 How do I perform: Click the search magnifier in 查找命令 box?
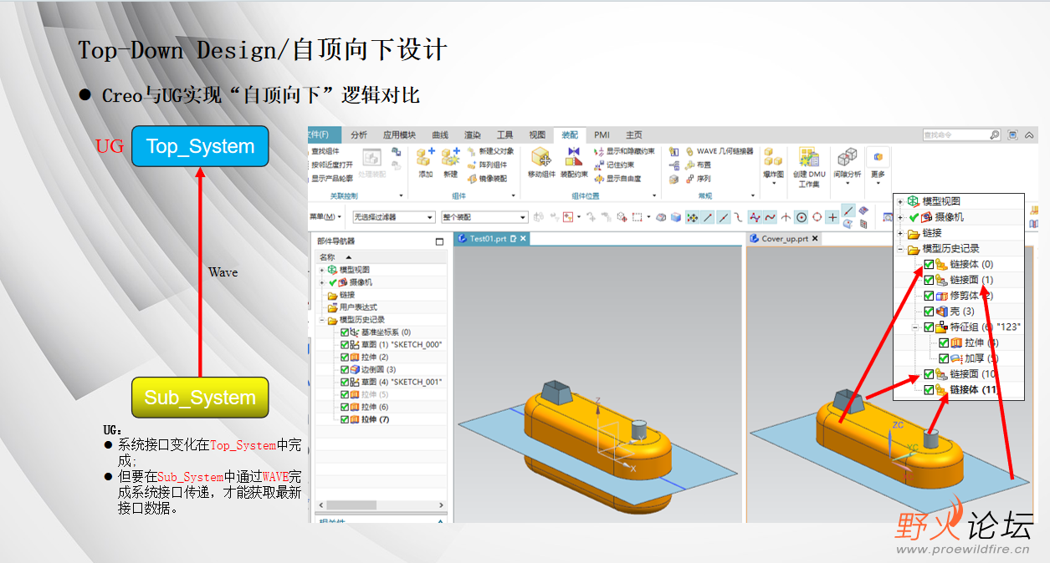(994, 134)
